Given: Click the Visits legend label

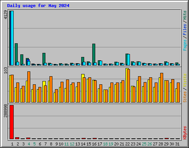Looking at the screenshot, I should pos(185,80).
